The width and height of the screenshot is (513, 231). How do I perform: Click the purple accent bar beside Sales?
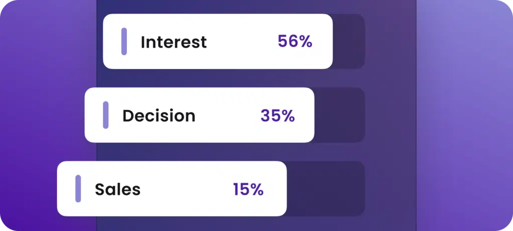tap(78, 189)
